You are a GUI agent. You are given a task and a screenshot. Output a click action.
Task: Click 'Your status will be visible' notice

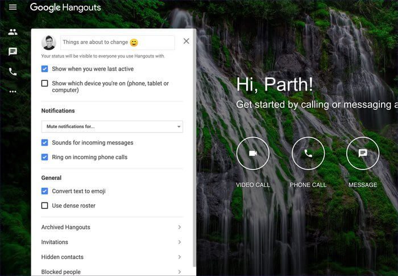tap(103, 56)
